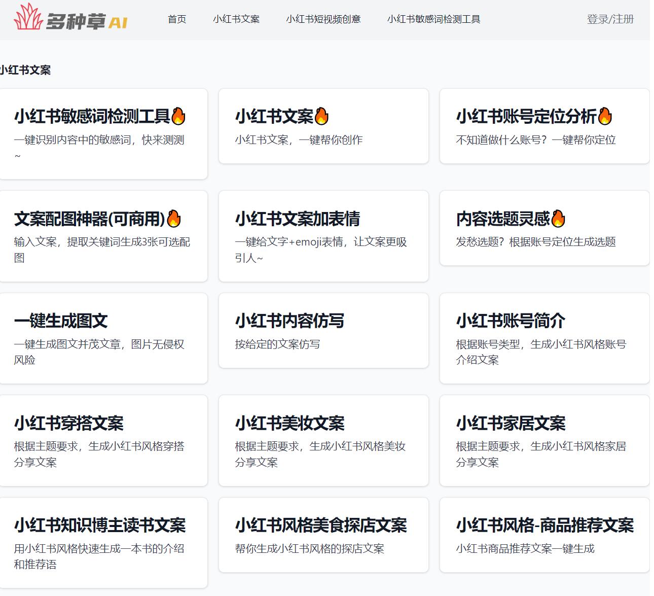Click description 生成小红书风格美妆分享文案

(320, 454)
